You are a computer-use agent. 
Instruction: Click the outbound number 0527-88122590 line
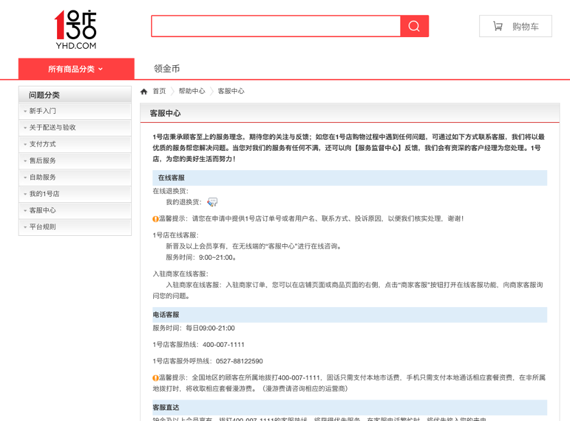tap(207, 361)
